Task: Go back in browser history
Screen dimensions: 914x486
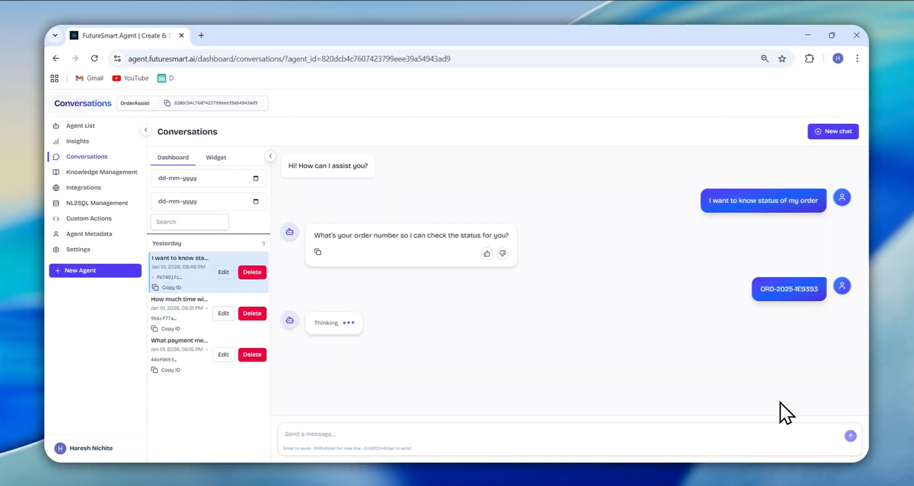Action: (56, 58)
